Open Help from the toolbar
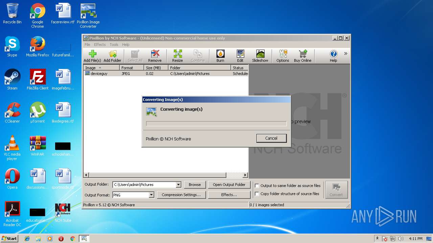Image resolution: width=433 pixels, height=243 pixels. coord(334,56)
